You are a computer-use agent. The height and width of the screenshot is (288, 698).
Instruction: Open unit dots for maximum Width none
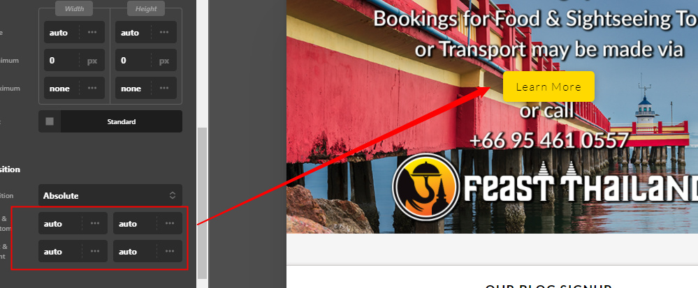click(x=92, y=88)
